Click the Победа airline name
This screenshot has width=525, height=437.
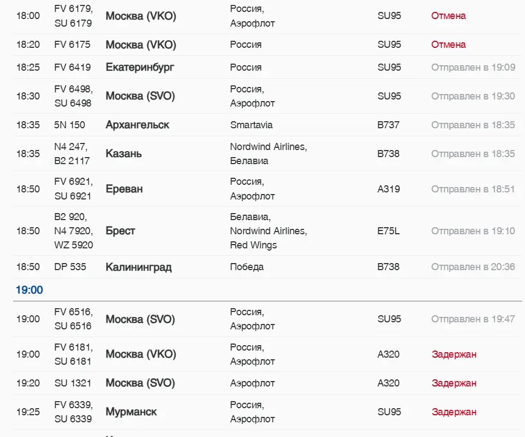coord(247,267)
